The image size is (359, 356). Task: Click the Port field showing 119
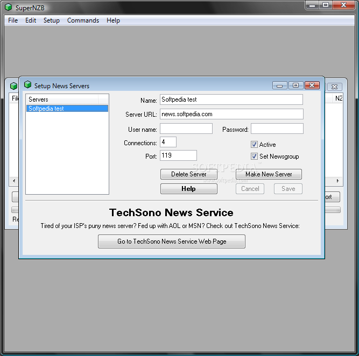pos(178,155)
